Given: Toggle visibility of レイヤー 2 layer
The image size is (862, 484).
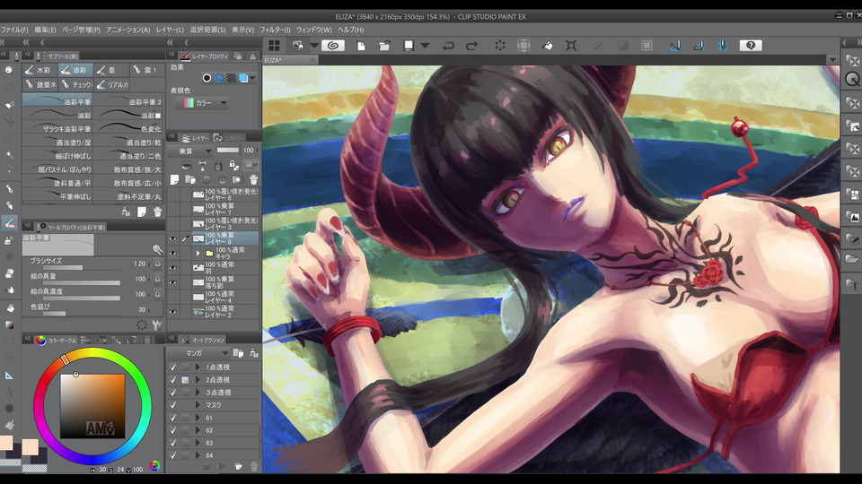Looking at the screenshot, I should tap(172, 312).
